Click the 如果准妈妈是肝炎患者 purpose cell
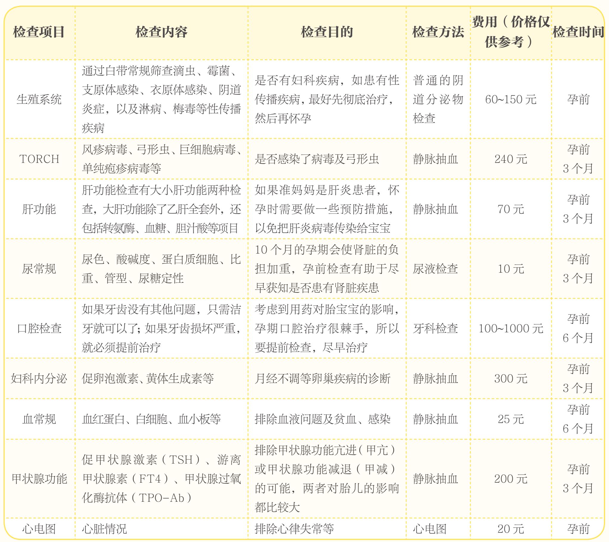 click(327, 209)
